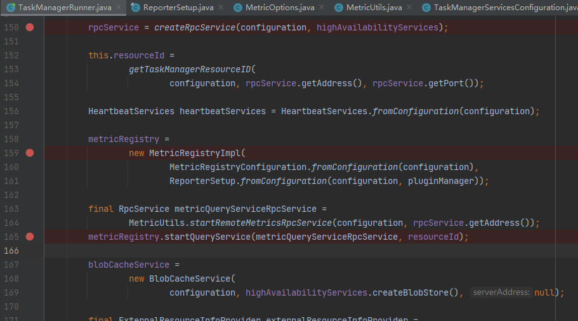Image resolution: width=578 pixels, height=321 pixels.
Task: Open the MetricOptions.java tab
Action: [280, 8]
